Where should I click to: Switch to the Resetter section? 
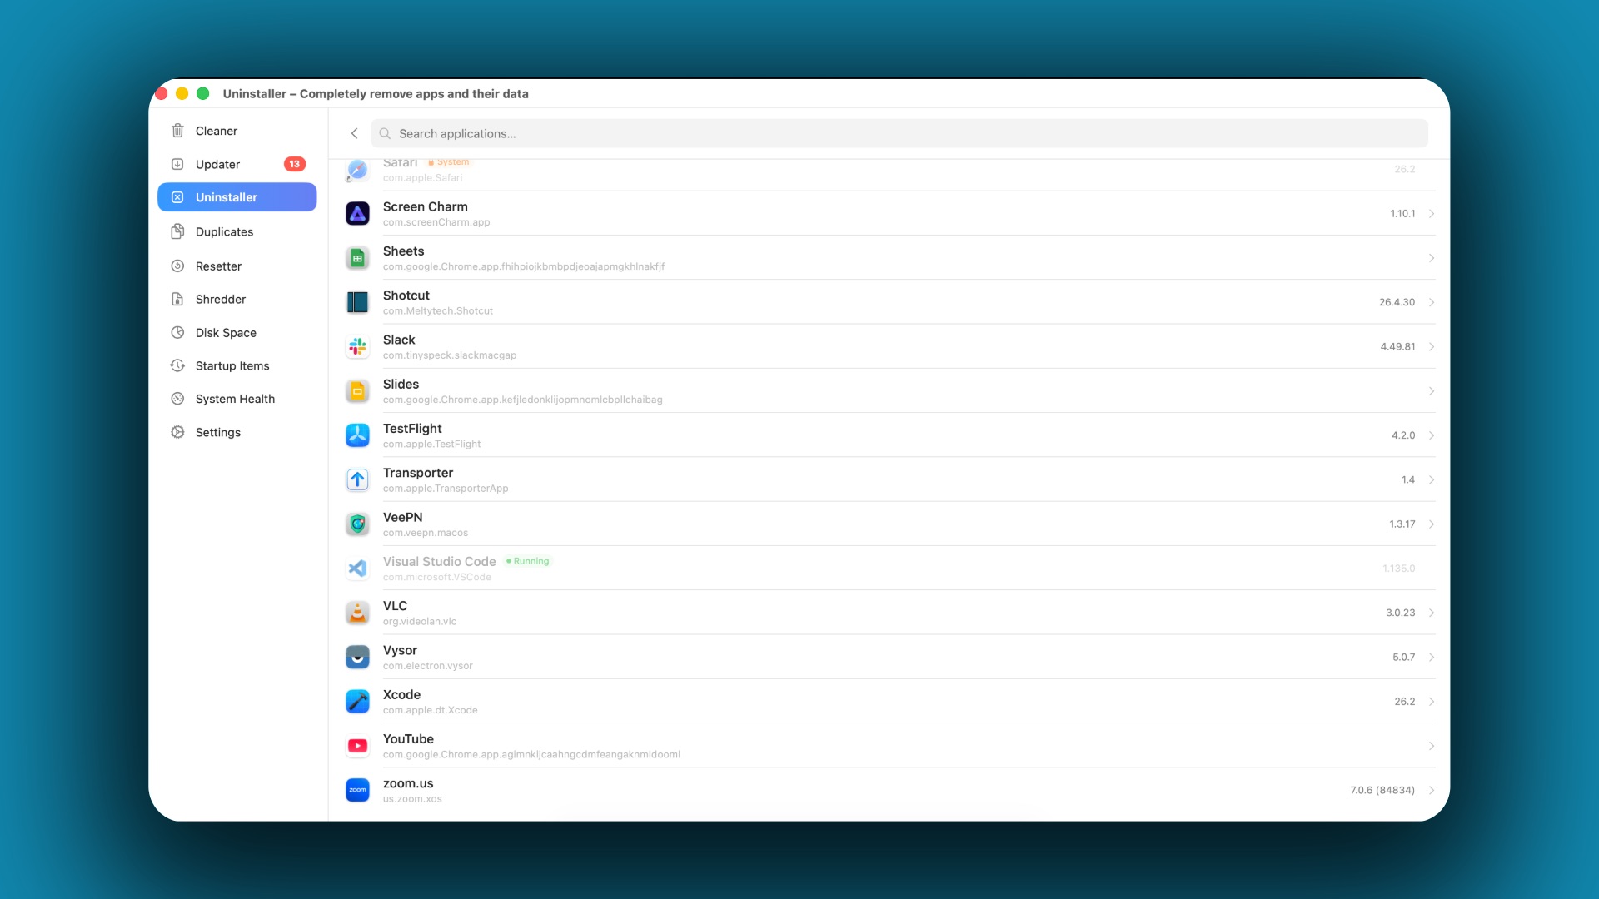click(237, 266)
